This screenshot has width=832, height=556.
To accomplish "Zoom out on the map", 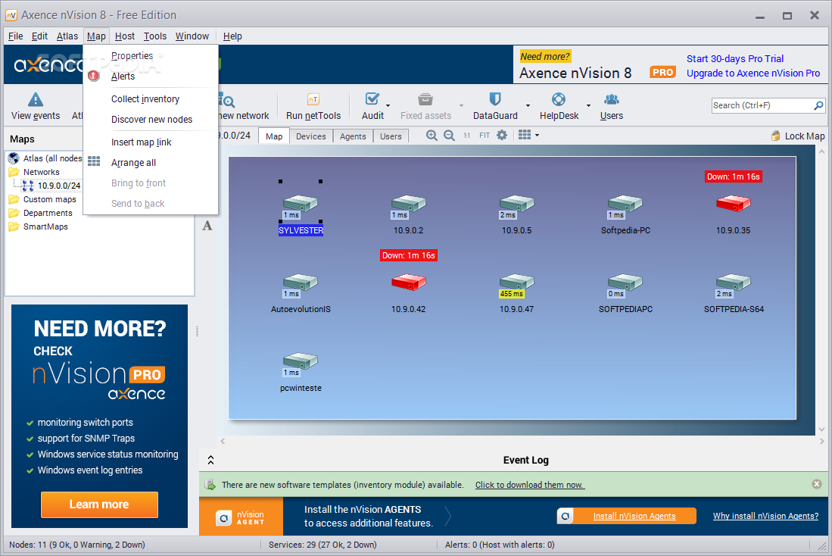I will 449,136.
